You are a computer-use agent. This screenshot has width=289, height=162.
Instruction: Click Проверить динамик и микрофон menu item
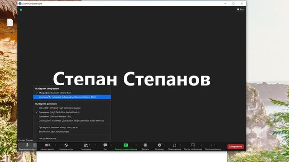(x=72, y=127)
